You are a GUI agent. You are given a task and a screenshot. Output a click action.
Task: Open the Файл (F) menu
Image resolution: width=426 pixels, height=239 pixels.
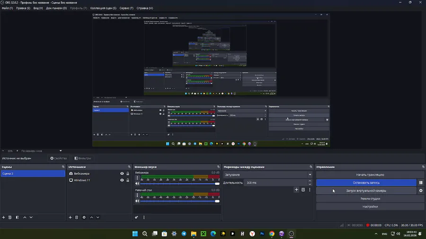tap(7, 8)
